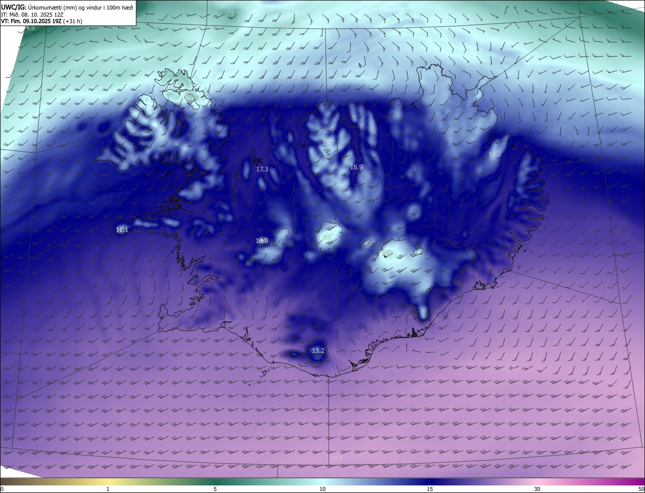Click the legend label 50
Screen dimensions: 645x493
tap(641, 489)
